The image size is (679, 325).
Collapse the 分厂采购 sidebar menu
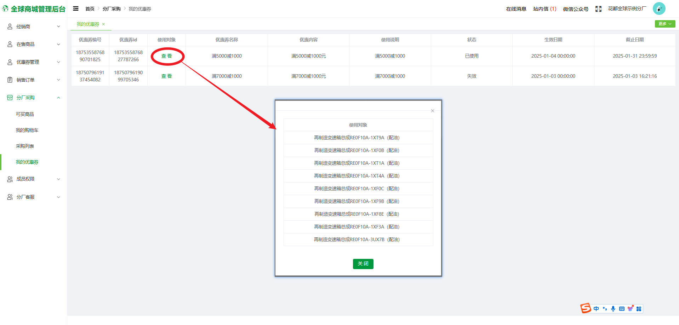[34, 98]
